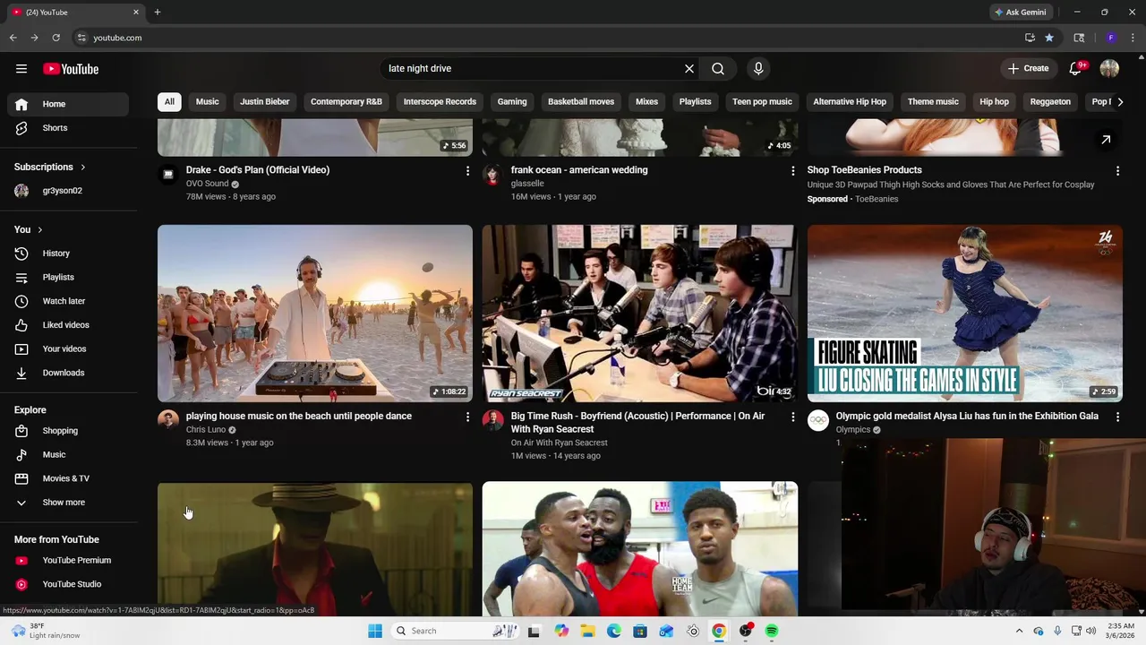
Task: Open Liked videos
Action: (68, 325)
